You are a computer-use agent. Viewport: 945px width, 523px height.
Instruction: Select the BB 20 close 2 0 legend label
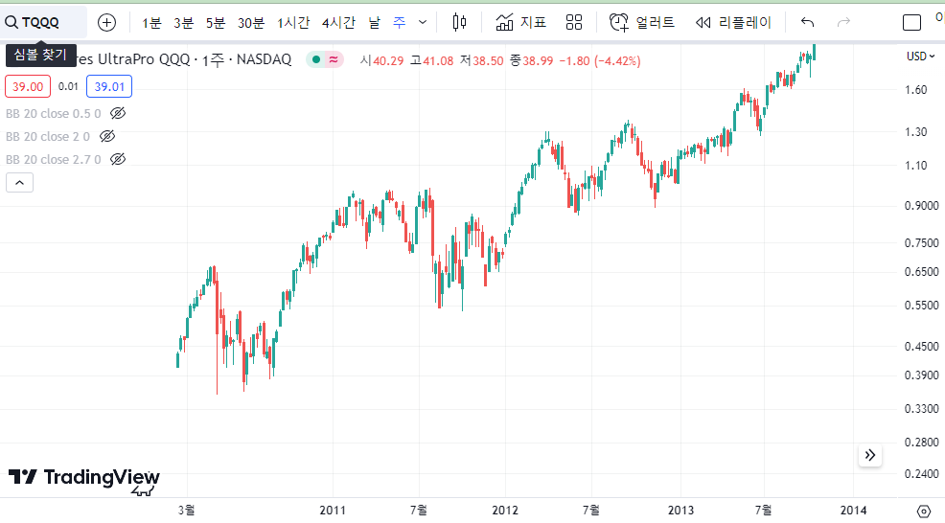tap(48, 136)
